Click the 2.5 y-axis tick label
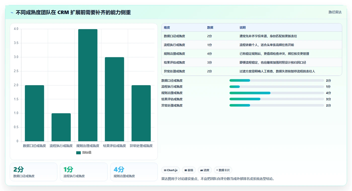The width and height of the screenshot is (352, 191). pyautogui.click(x=16, y=71)
